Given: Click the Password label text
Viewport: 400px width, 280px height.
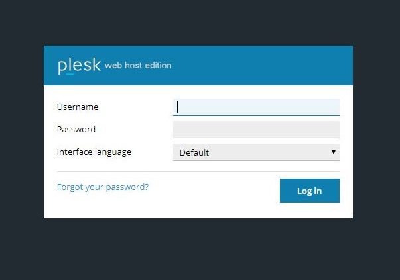Looking at the screenshot, I should (x=76, y=129).
